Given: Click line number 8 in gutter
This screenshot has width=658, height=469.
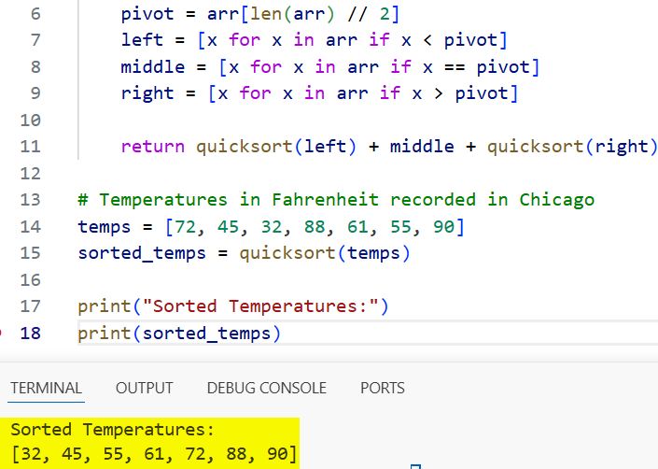Looking at the screenshot, I should click(x=35, y=67).
